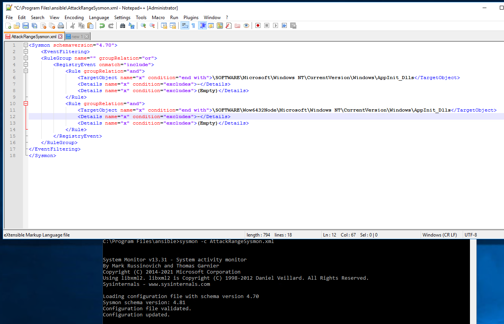Open the Macro menu
The width and height of the screenshot is (504, 324).
158,18
